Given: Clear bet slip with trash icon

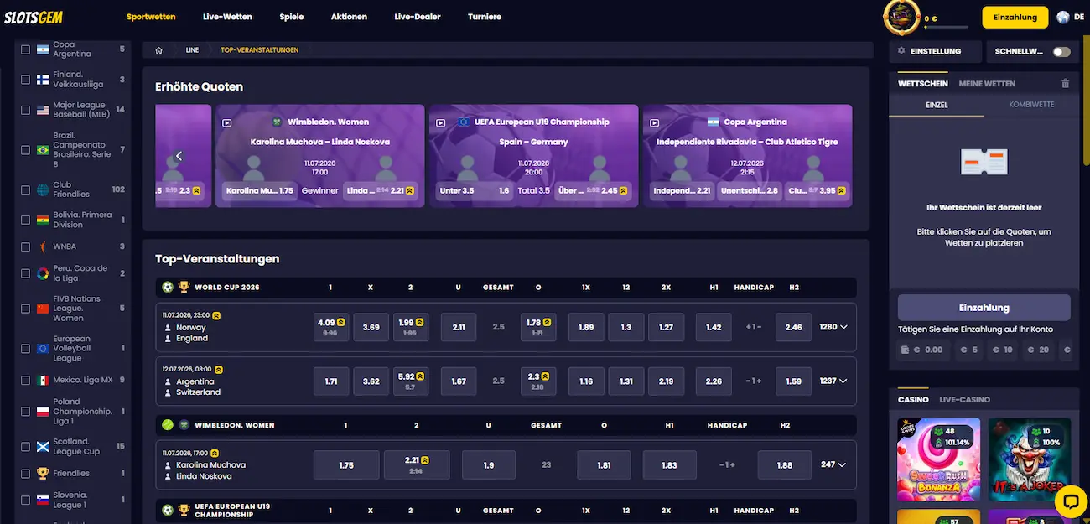Looking at the screenshot, I should (x=1065, y=84).
